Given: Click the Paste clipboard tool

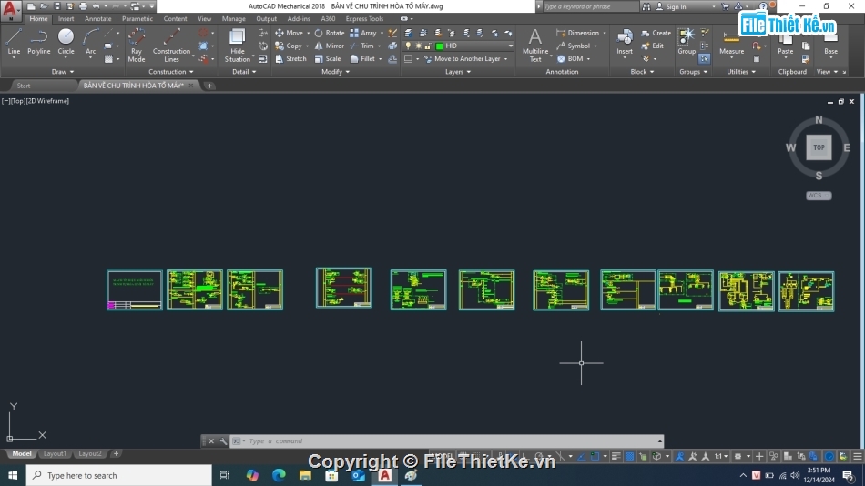Looking at the screenshot, I should click(x=785, y=43).
